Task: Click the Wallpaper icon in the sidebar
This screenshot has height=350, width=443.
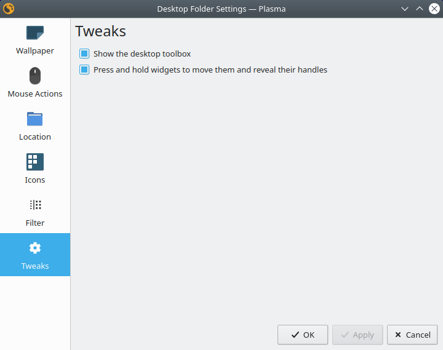Action: tap(35, 33)
